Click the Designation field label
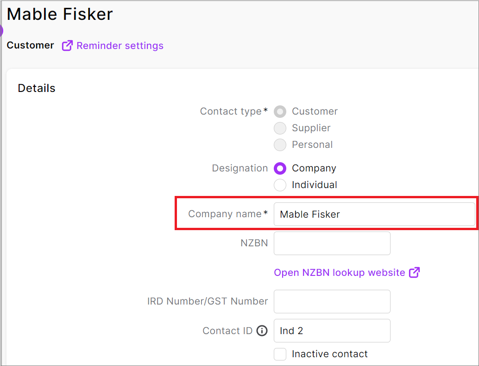Image resolution: width=479 pixels, height=366 pixels. (x=239, y=168)
